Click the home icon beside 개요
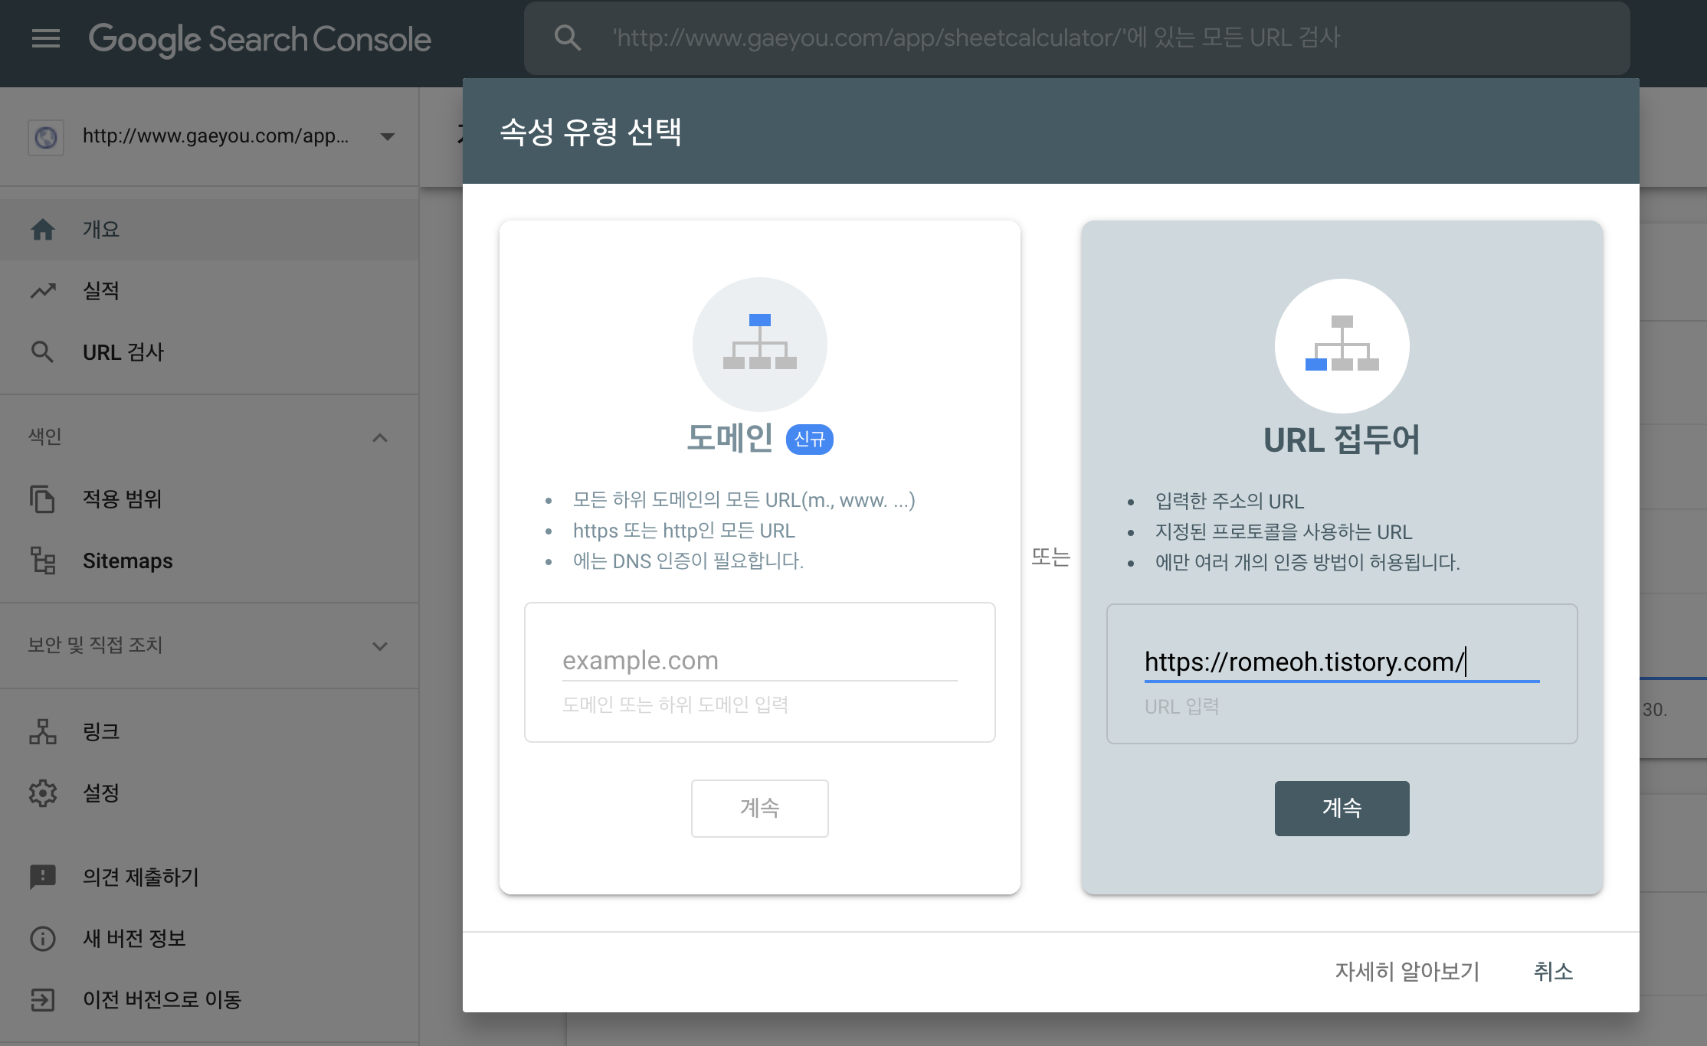This screenshot has width=1707, height=1046. coord(43,230)
